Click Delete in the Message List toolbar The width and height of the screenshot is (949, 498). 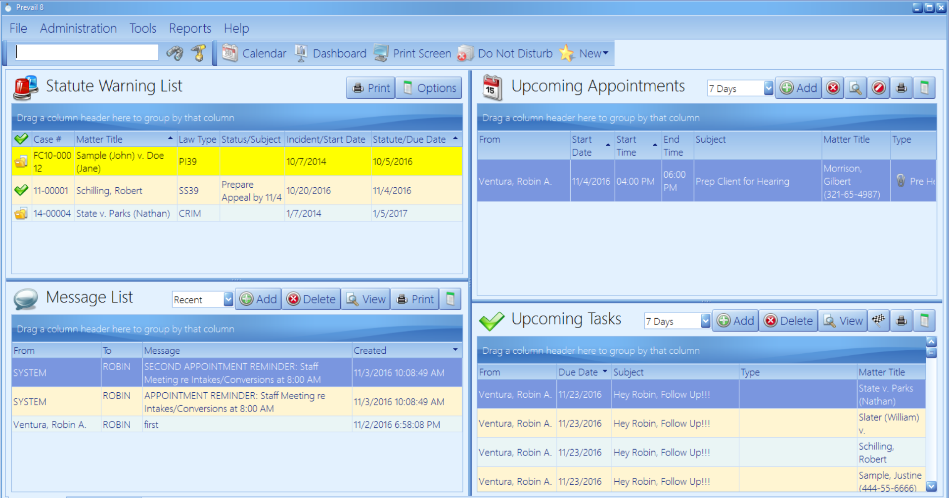(311, 299)
